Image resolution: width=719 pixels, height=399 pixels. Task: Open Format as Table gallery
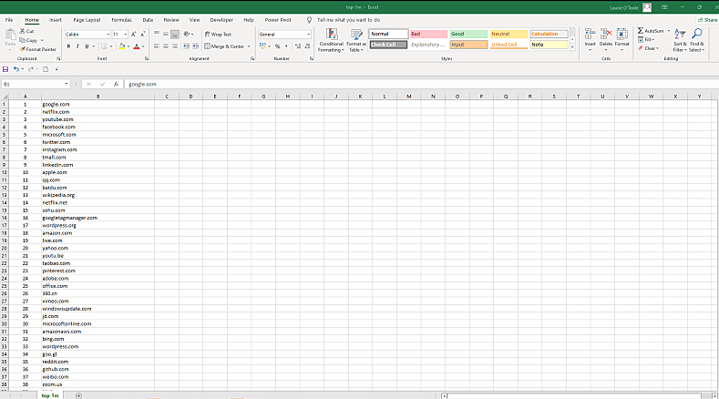(x=356, y=40)
